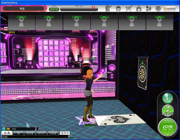Select the 전체 chat tab
The height and width of the screenshot is (140, 180).
(x=7, y=133)
